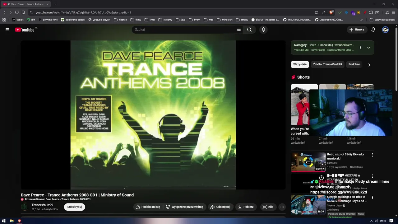This screenshot has height=224, width=398.
Task: Select the Źródło: TranceVault99 chip
Action: 327,64
